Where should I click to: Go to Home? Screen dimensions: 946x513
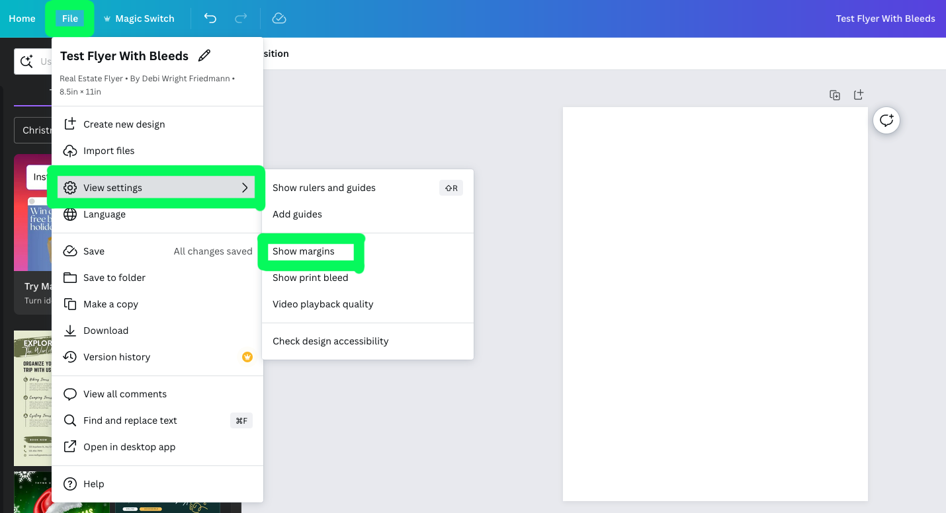(x=22, y=19)
